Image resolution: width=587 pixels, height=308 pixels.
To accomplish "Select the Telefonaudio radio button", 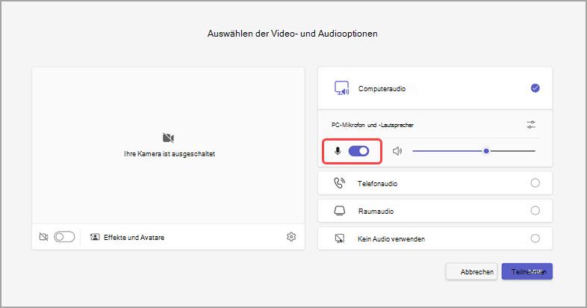I will [x=535, y=183].
